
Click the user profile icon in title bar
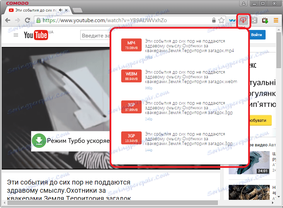coord(243,3)
